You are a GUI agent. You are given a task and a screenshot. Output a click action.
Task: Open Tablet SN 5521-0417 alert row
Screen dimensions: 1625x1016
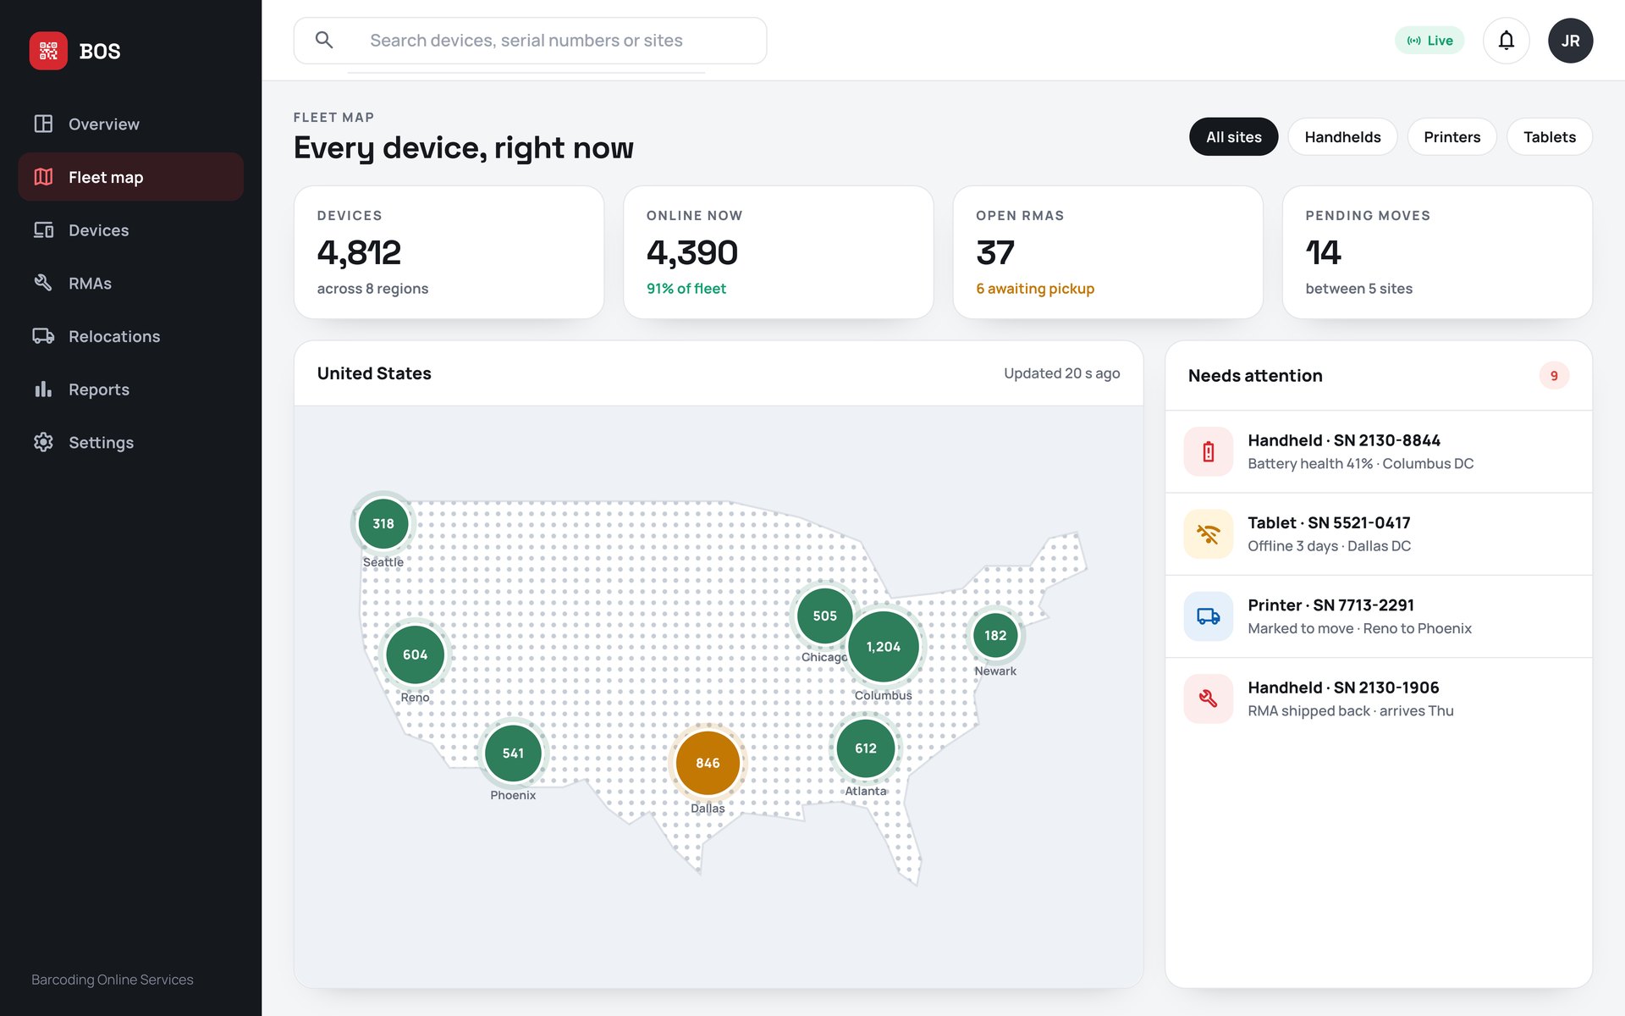click(x=1379, y=534)
